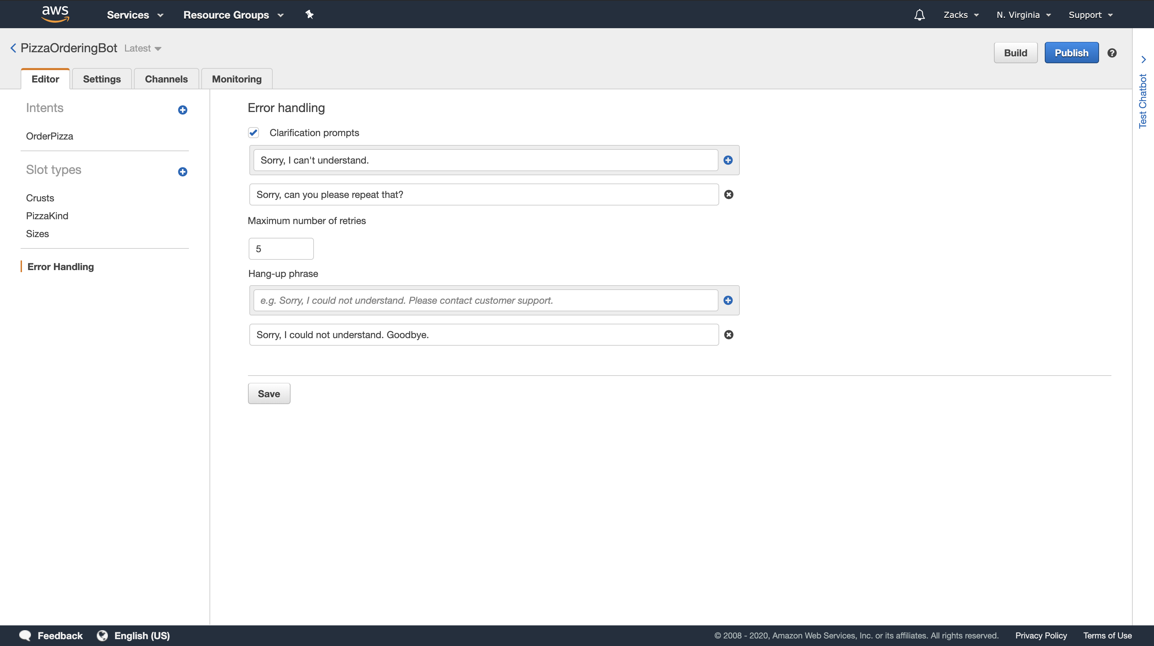The image size is (1154, 646).
Task: Expand the Latest version dropdown
Action: point(143,48)
